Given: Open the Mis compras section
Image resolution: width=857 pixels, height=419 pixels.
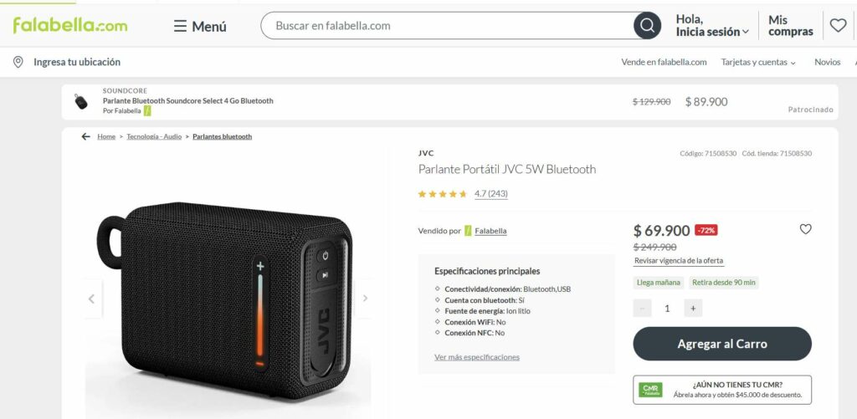Looking at the screenshot, I should (x=790, y=26).
